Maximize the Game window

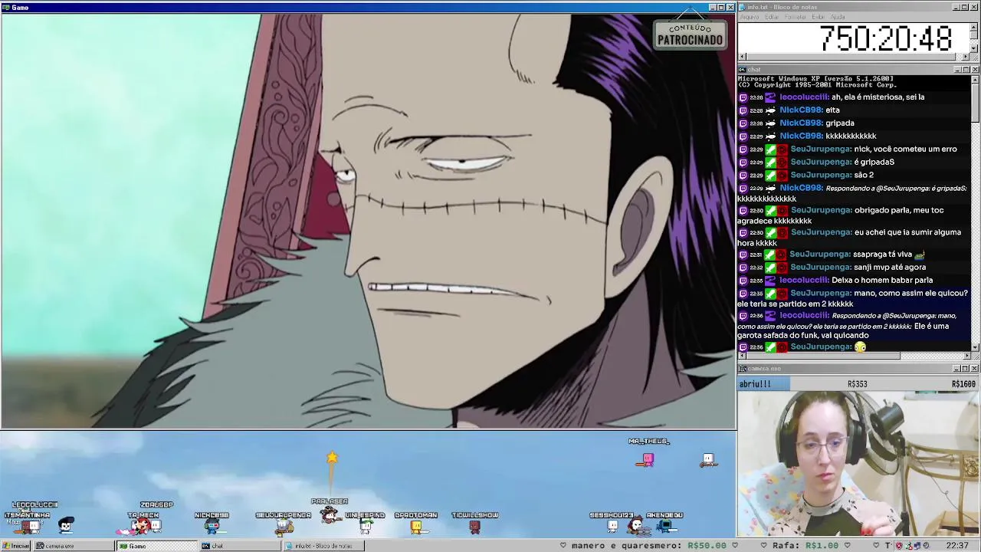721,7
